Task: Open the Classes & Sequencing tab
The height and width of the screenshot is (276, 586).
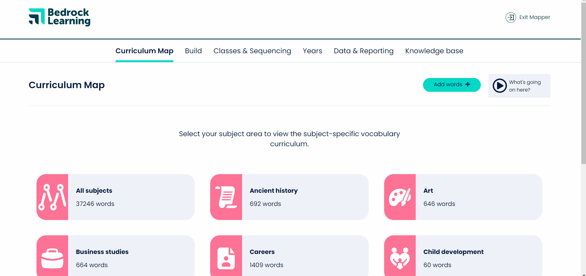Action: tap(252, 51)
